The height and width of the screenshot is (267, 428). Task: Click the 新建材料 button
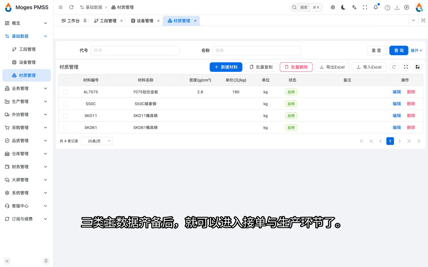coord(226,67)
